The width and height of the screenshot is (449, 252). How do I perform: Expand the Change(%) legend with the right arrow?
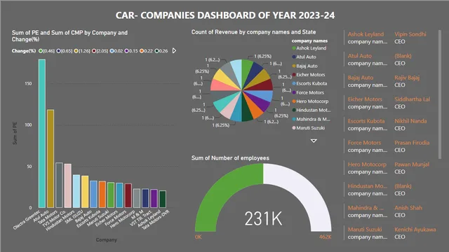(x=174, y=50)
